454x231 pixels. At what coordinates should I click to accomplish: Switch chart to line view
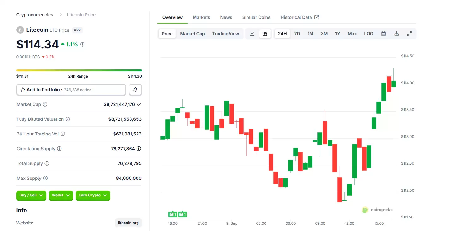[x=252, y=33]
